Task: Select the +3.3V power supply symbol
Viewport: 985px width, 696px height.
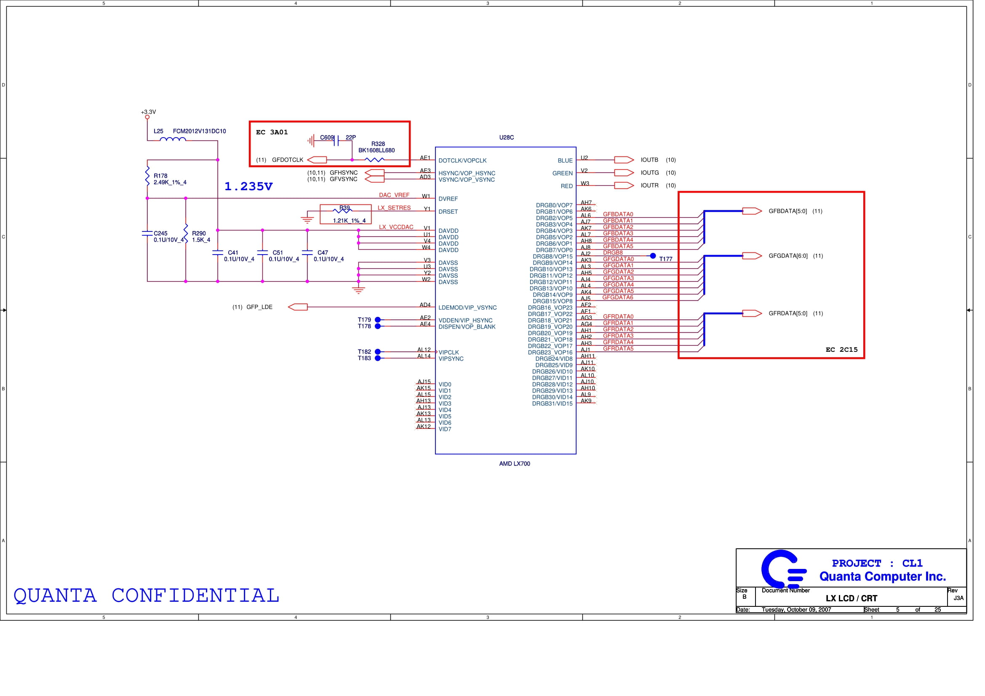Action: [x=147, y=117]
